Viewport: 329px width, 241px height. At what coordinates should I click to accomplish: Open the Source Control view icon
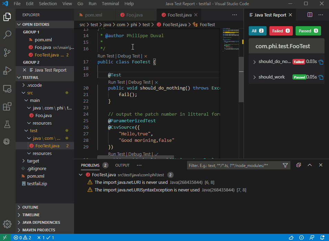tap(7, 53)
